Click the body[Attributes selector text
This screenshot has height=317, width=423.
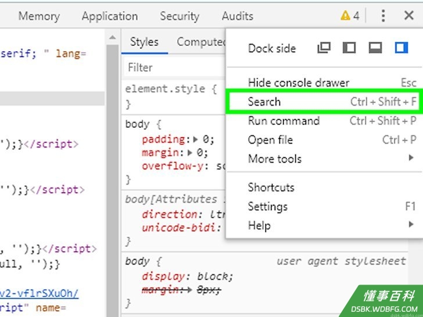[171, 200]
